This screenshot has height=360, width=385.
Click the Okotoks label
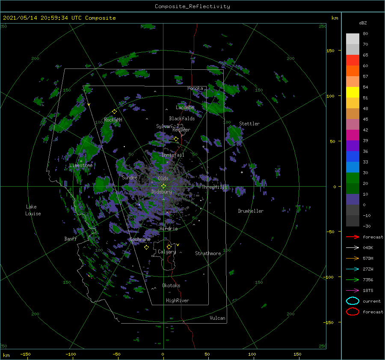[171, 286]
